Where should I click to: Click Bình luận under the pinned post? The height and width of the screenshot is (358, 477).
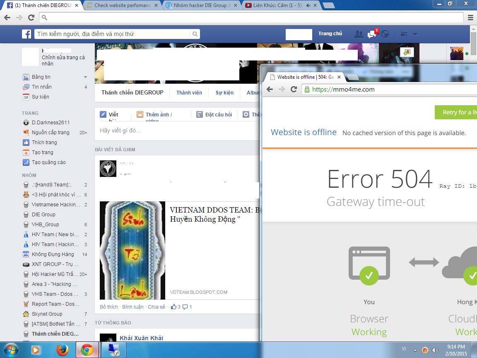[132, 307]
